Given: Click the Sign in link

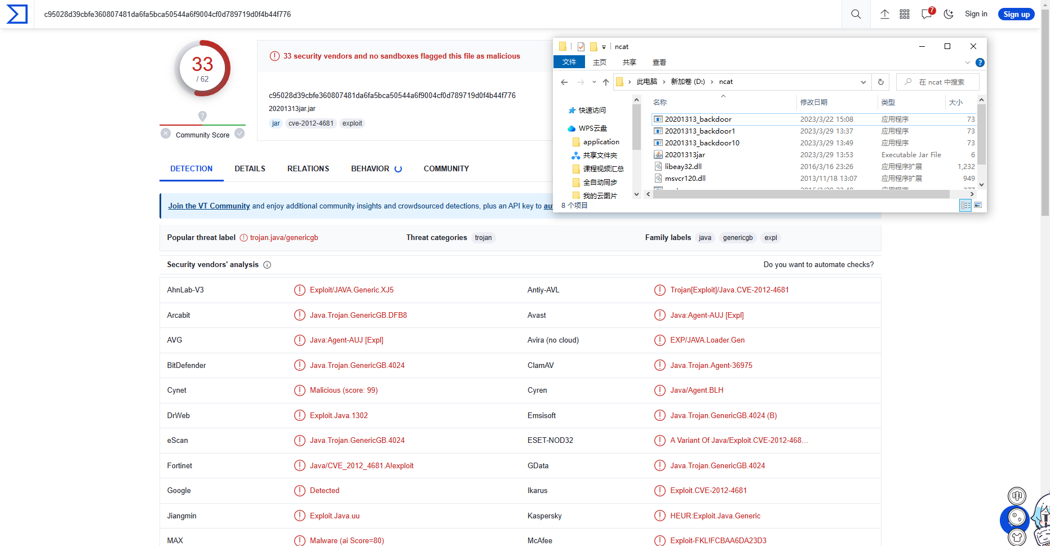Looking at the screenshot, I should tap(976, 14).
